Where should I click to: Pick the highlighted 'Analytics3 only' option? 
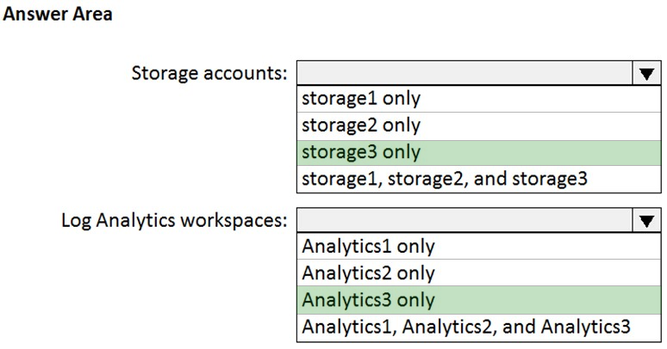(479, 300)
